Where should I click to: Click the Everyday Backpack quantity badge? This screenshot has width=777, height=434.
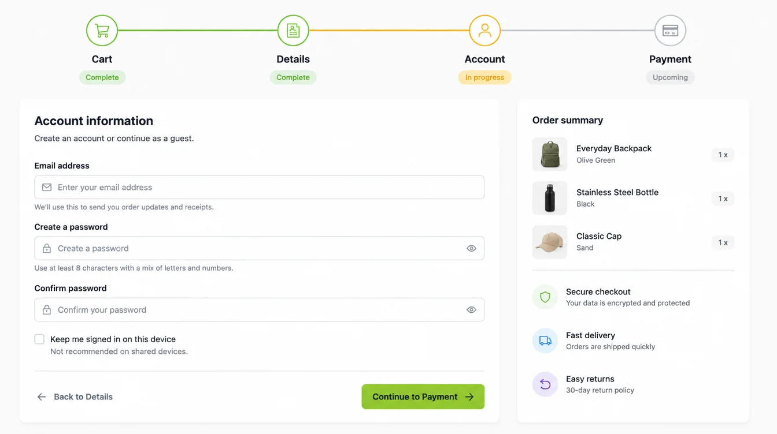click(723, 155)
